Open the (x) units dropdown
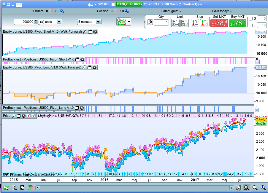 click(x=59, y=22)
